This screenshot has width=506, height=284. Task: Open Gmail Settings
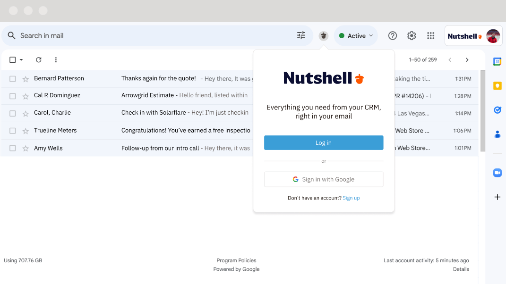click(x=412, y=35)
